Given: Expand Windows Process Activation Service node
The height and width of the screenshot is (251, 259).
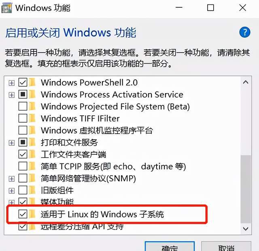Looking at the screenshot, I should (12, 95).
